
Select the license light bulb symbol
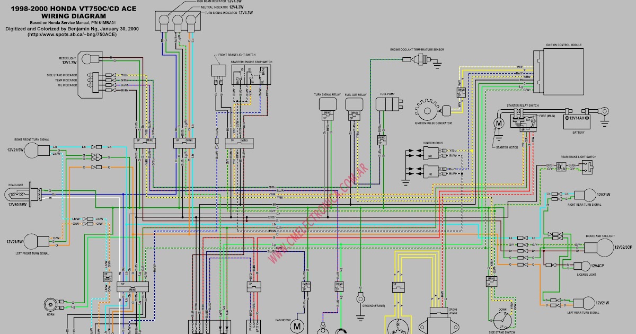[582, 266]
